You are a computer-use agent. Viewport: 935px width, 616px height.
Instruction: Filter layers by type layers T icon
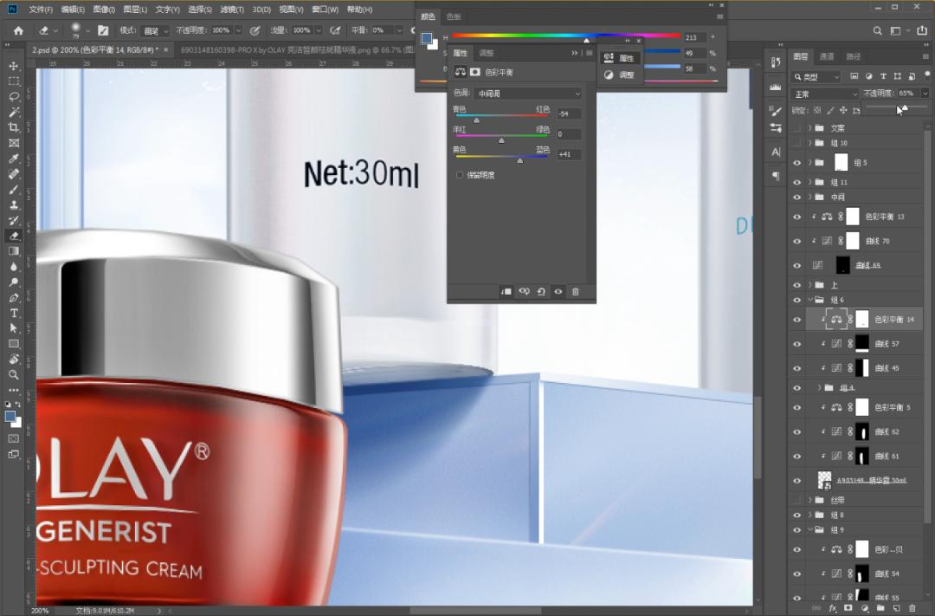coord(883,76)
